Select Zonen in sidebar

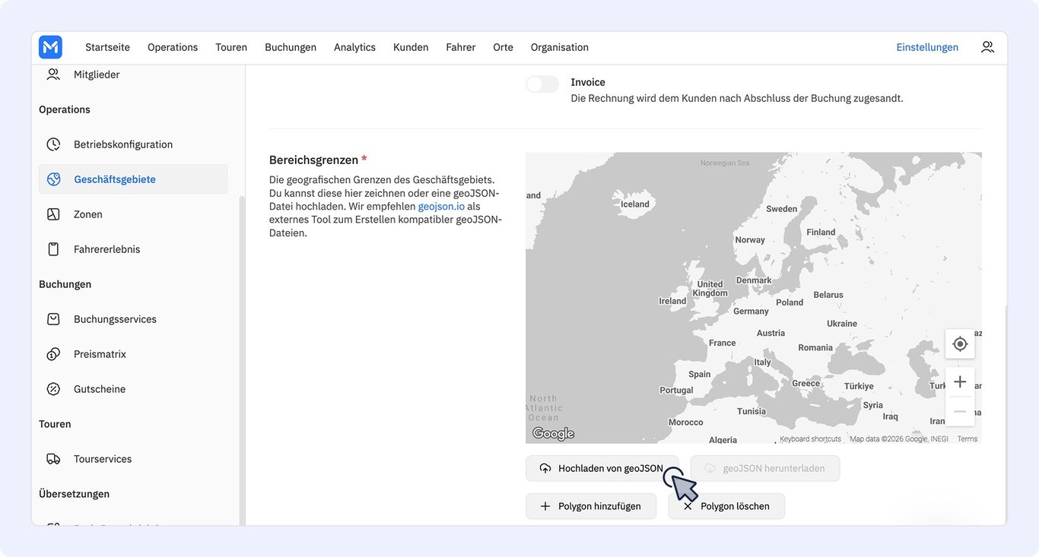(x=133, y=214)
